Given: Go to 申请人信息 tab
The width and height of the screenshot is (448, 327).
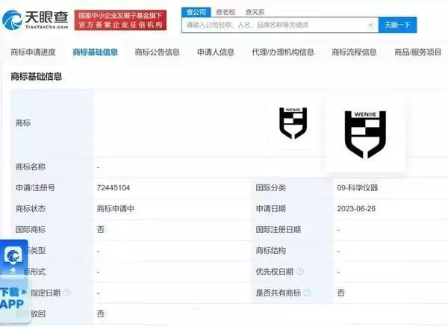Looking at the screenshot, I should [215, 52].
